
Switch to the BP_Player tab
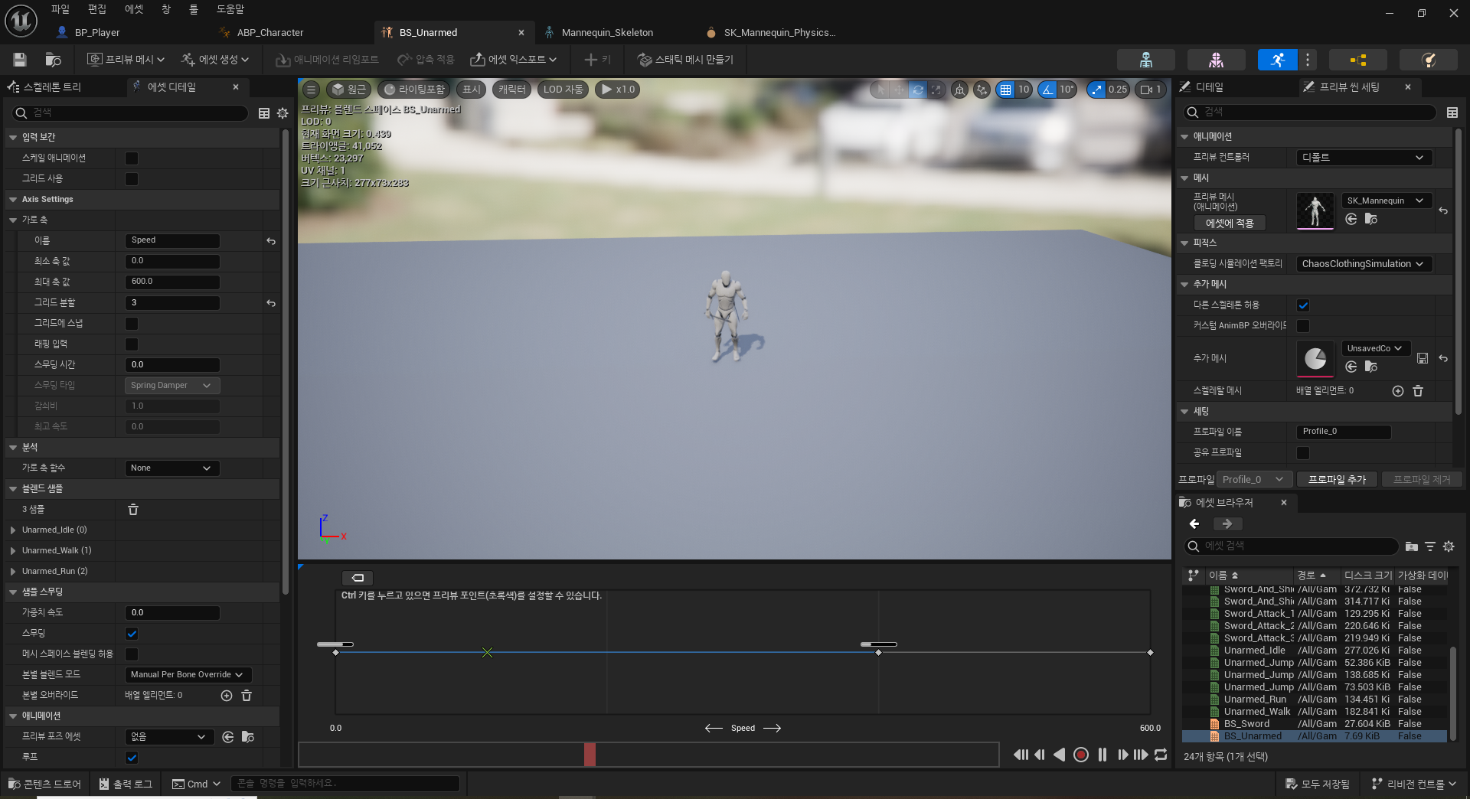[97, 33]
